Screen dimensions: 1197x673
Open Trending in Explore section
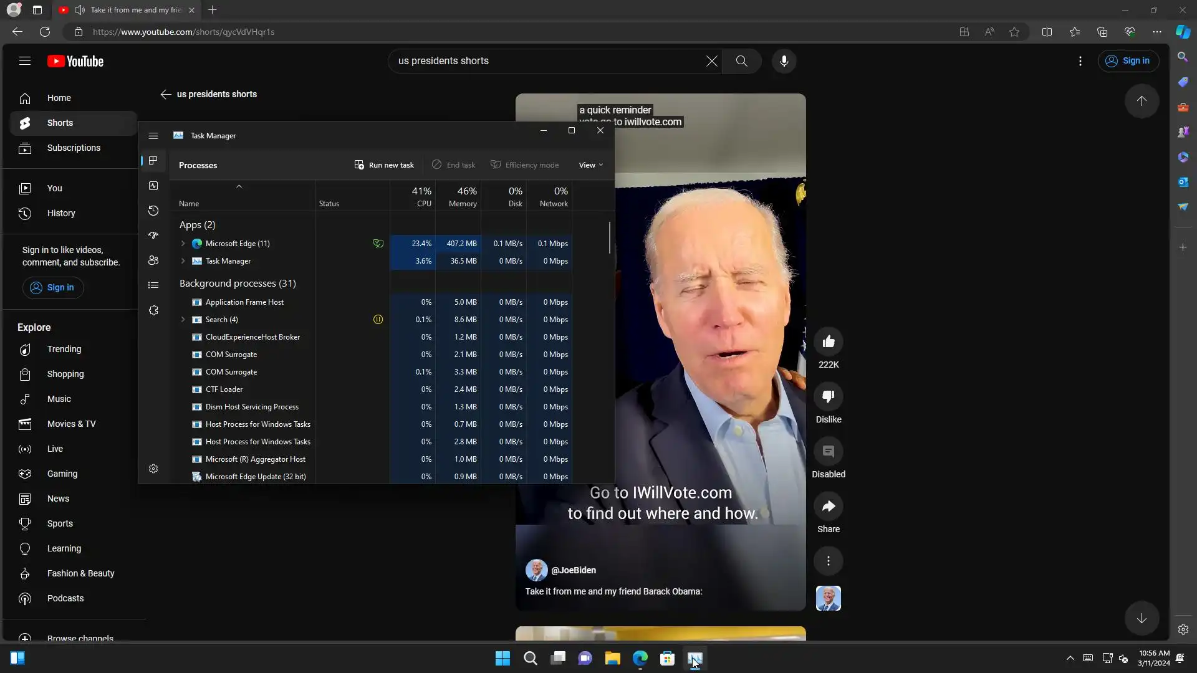(64, 349)
